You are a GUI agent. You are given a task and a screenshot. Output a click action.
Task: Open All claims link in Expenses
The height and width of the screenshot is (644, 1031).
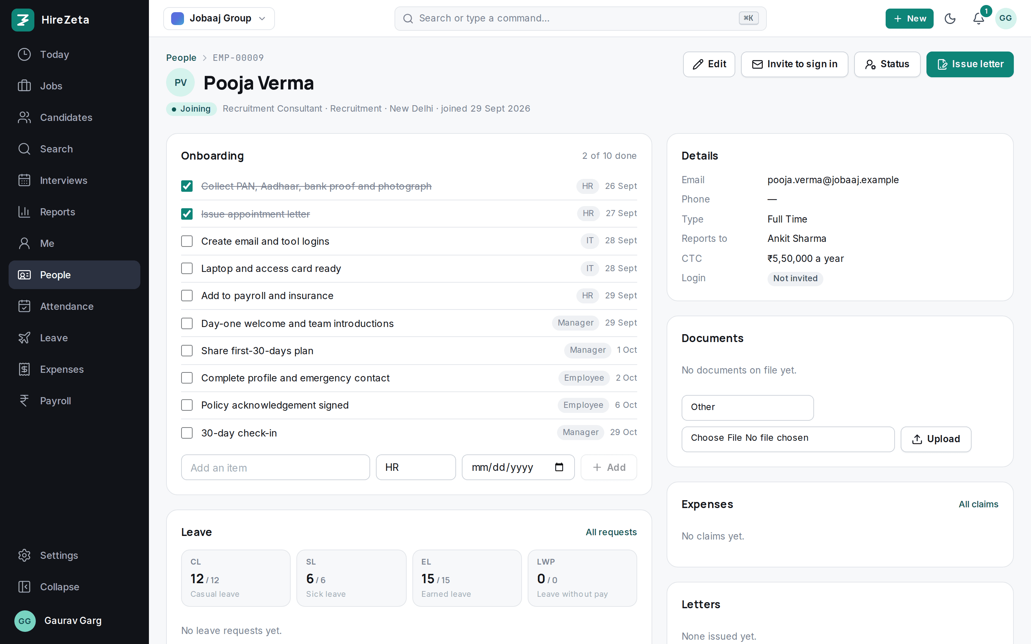[978, 504]
